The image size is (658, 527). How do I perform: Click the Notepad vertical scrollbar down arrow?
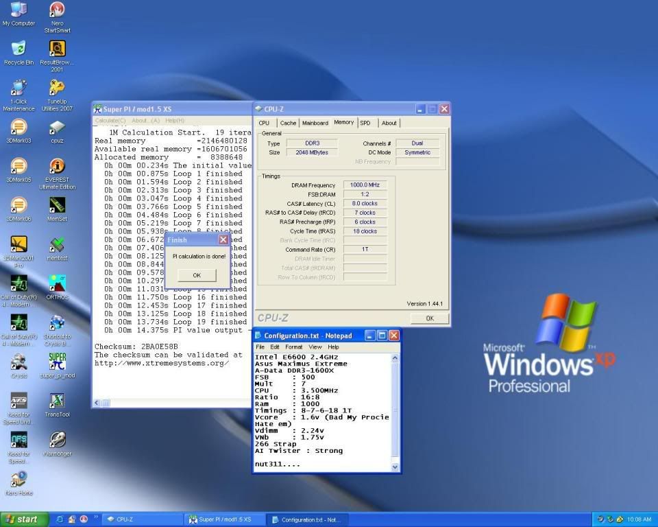(x=394, y=467)
